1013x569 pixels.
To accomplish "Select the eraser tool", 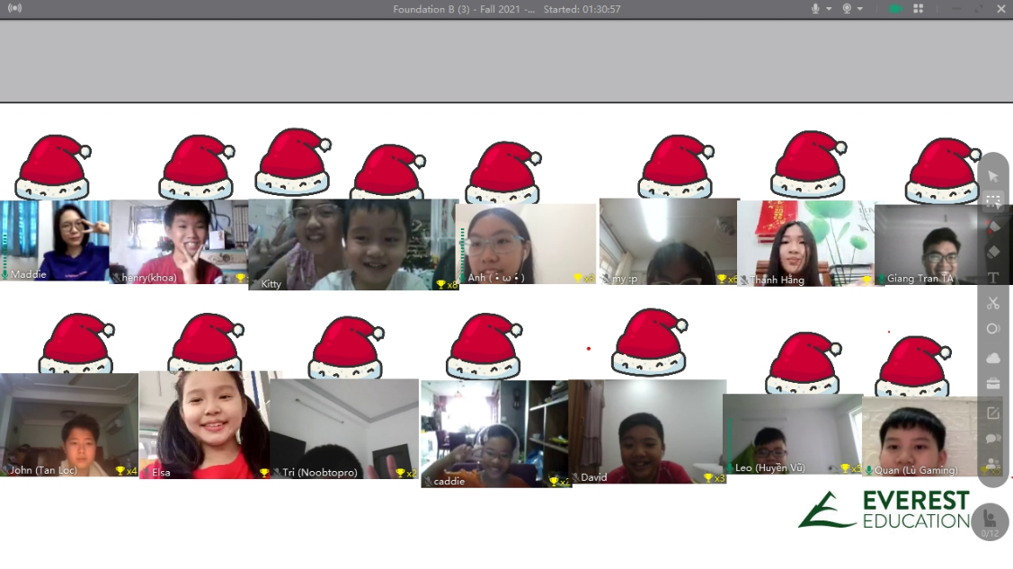I will pyautogui.click(x=992, y=253).
